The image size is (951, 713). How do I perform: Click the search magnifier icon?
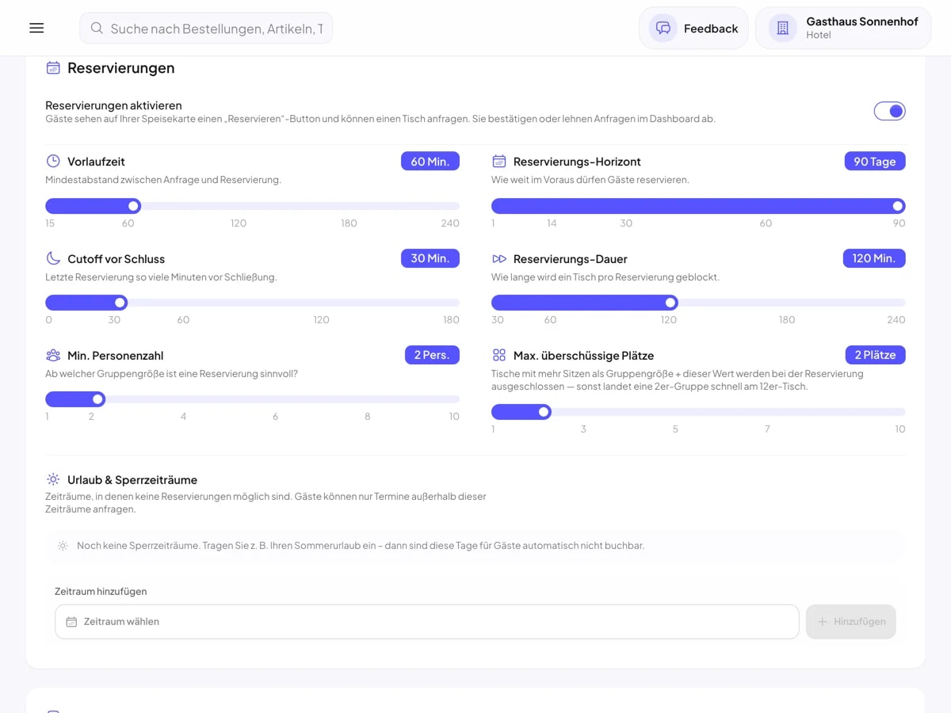[97, 29]
